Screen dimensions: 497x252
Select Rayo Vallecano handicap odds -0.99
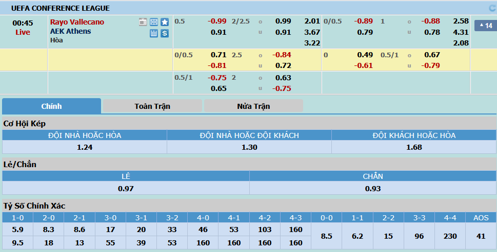(x=217, y=21)
